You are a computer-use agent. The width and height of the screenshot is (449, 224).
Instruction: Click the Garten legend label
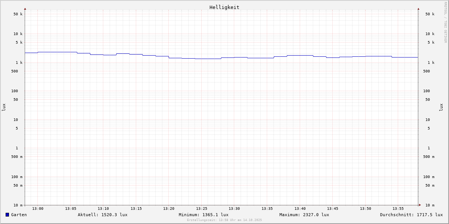click(x=19, y=215)
